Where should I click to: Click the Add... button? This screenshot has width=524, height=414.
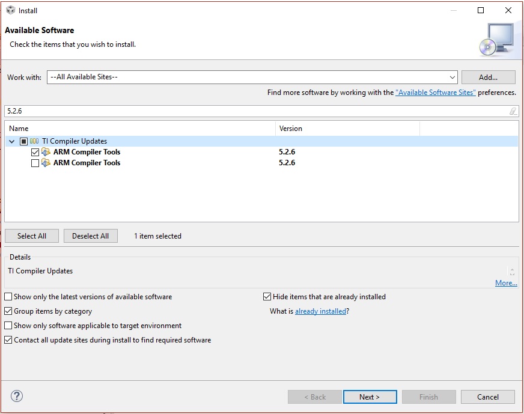point(488,77)
